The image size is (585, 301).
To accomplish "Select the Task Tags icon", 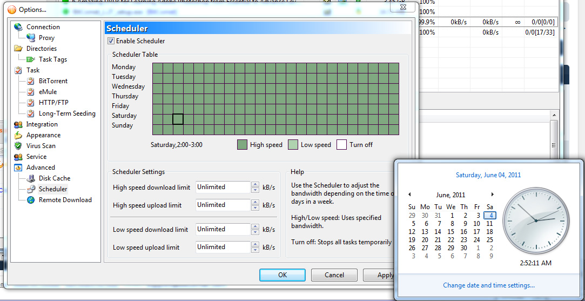I will [31, 59].
